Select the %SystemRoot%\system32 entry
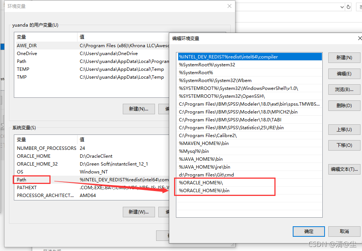362x251 pixels. 250,65
